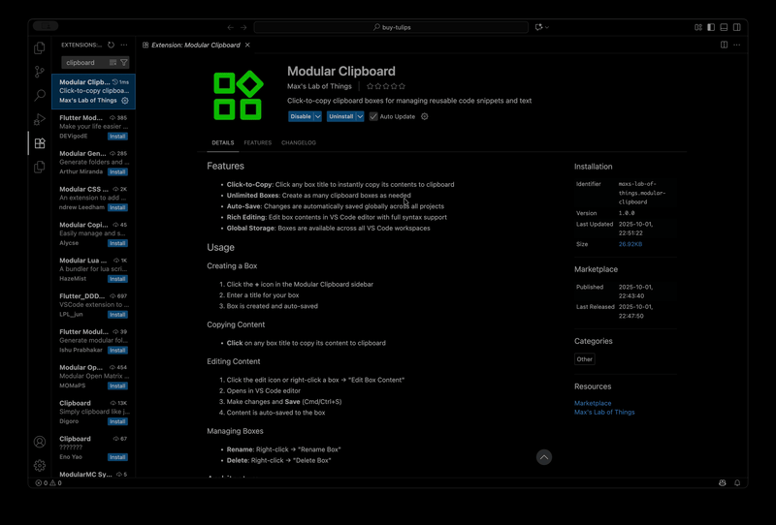Open the Copilot chat icon in the title bar
Viewport: 776px width, 525px height.
click(x=538, y=27)
